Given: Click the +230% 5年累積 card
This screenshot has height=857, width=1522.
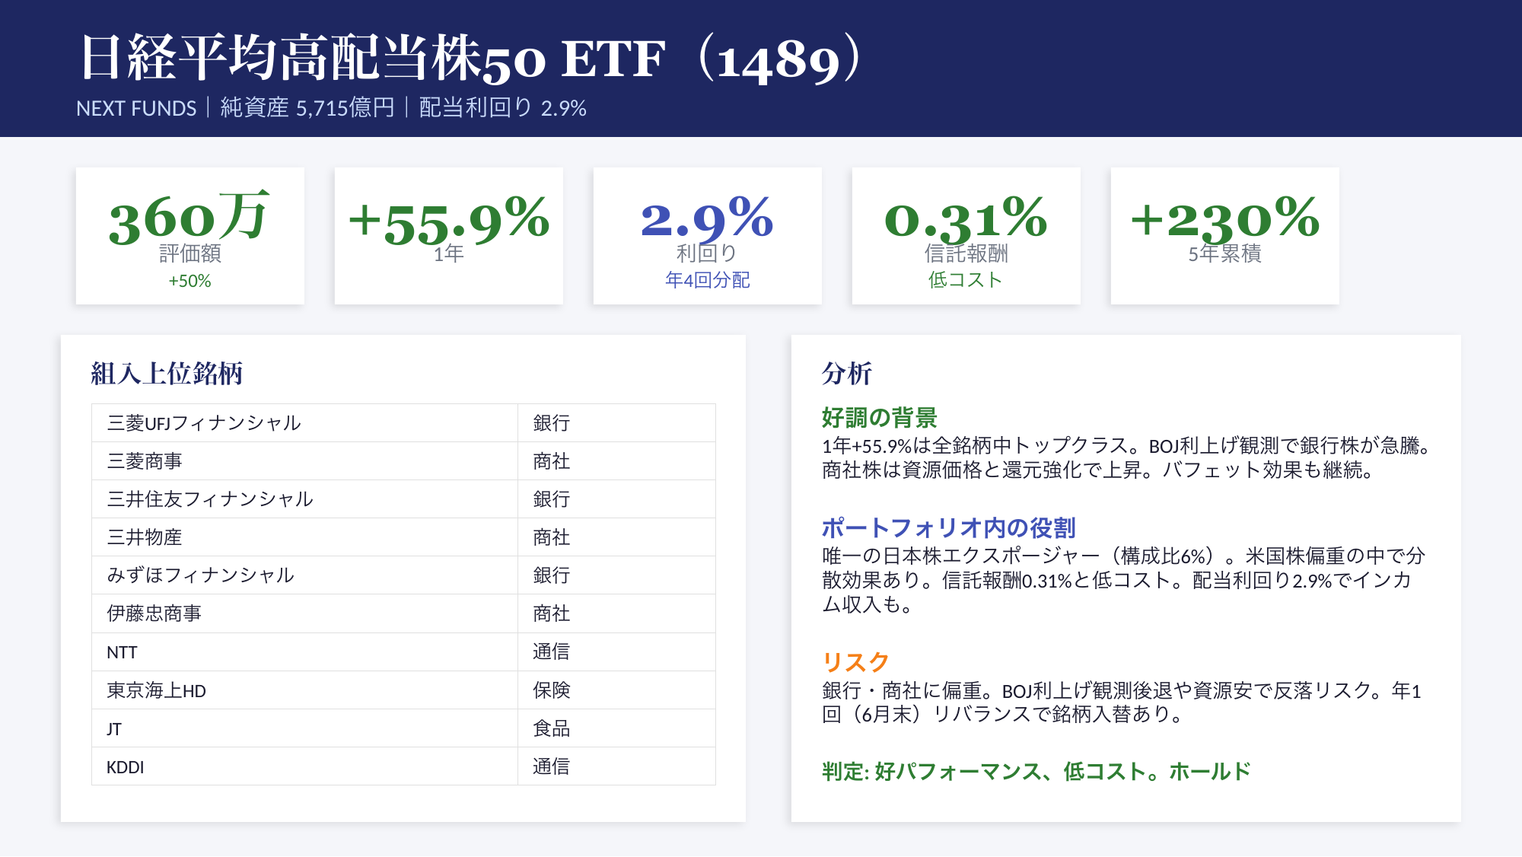Looking at the screenshot, I should [1225, 236].
